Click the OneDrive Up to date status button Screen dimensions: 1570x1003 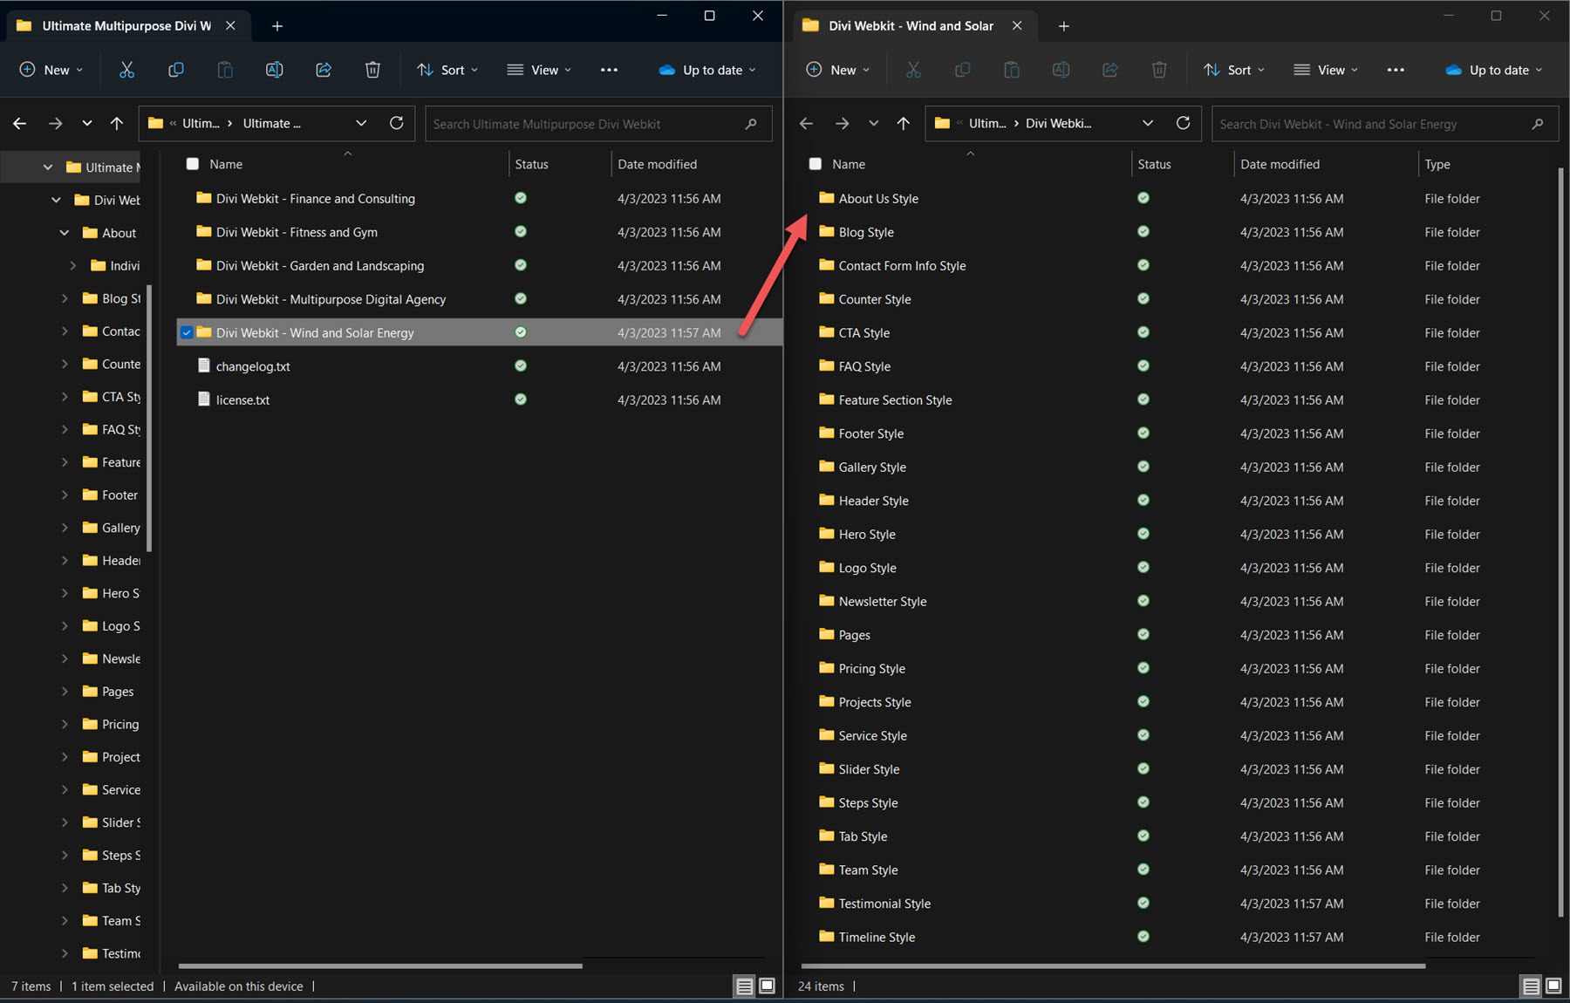pos(706,70)
